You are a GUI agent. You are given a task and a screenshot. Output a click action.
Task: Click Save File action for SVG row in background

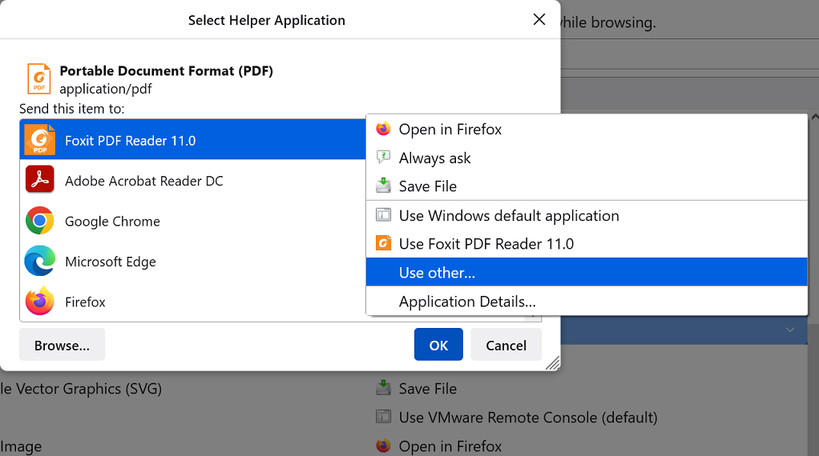(x=428, y=388)
